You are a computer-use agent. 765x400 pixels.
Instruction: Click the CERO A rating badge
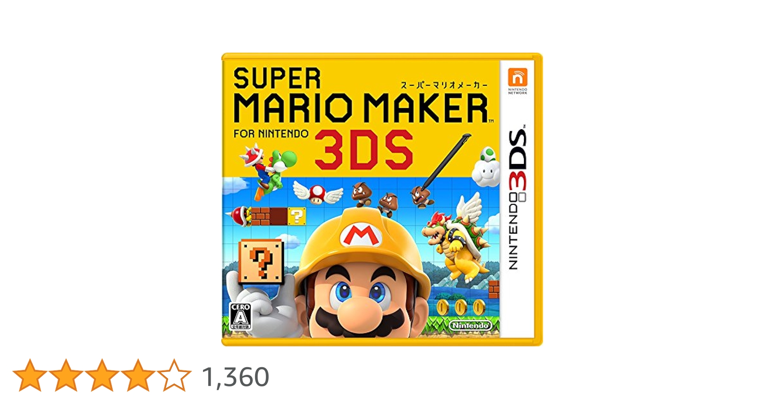[x=241, y=316]
